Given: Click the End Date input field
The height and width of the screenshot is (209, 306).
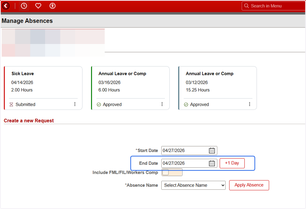Looking at the screenshot, I should [189, 163].
